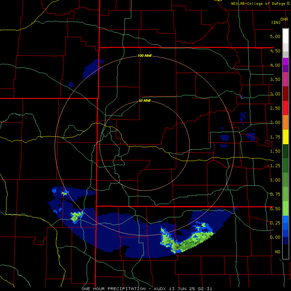This screenshot has height=291, width=291.
Task: Select the 3.50 legend value
Action: (275, 80)
